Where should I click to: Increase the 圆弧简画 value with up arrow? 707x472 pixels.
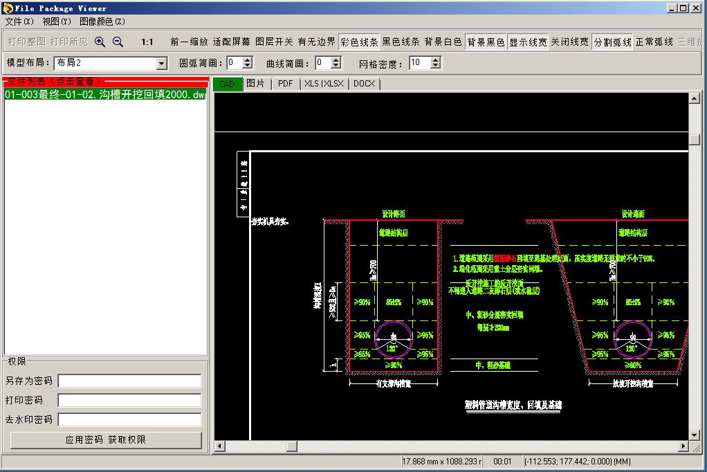[x=248, y=60]
